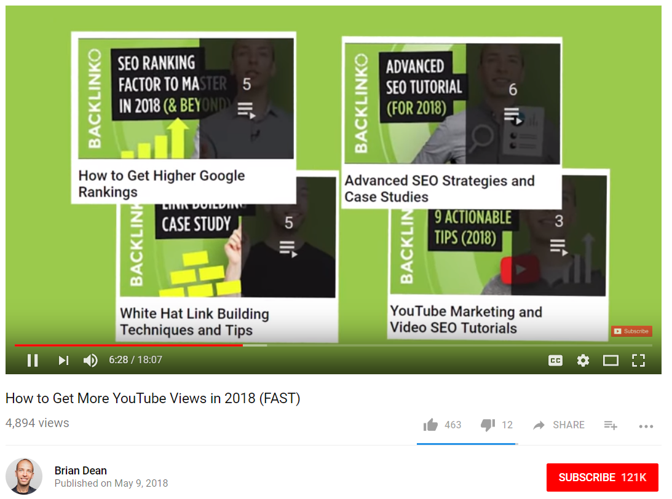Click the 6:28 / 18:07 time display

135,360
